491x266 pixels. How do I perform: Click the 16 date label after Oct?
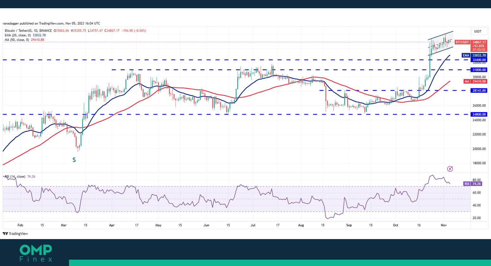(419, 225)
